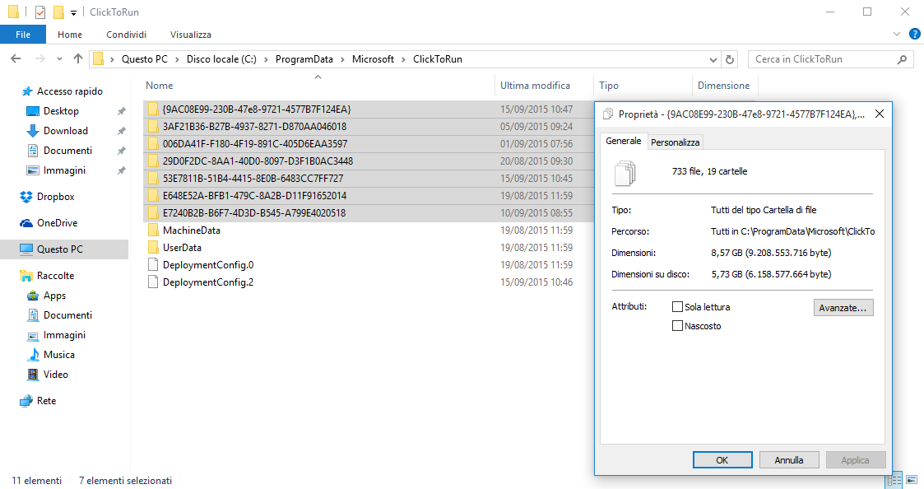Sort by the Tipo column header
The height and width of the screenshot is (489, 924).
coord(609,86)
